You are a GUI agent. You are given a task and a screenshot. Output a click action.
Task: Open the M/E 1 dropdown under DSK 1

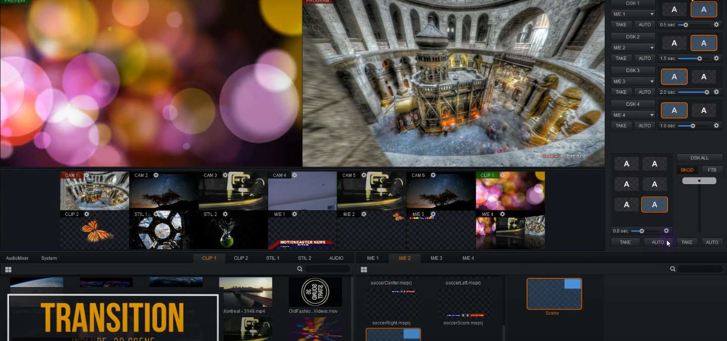coord(633,14)
